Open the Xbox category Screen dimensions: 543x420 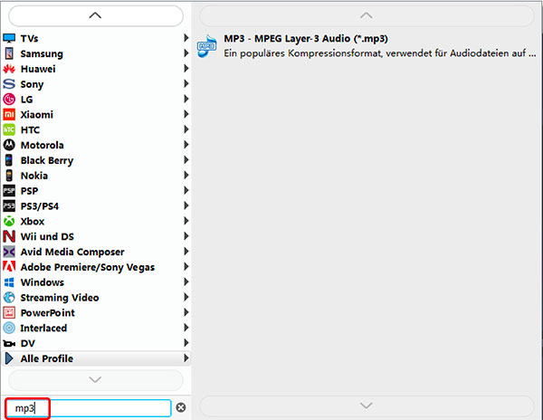pos(96,221)
